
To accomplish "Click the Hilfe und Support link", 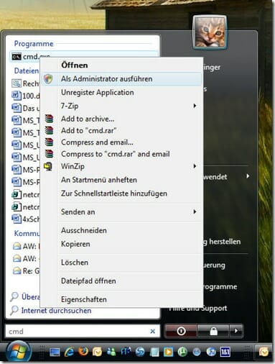I will click(198, 309).
